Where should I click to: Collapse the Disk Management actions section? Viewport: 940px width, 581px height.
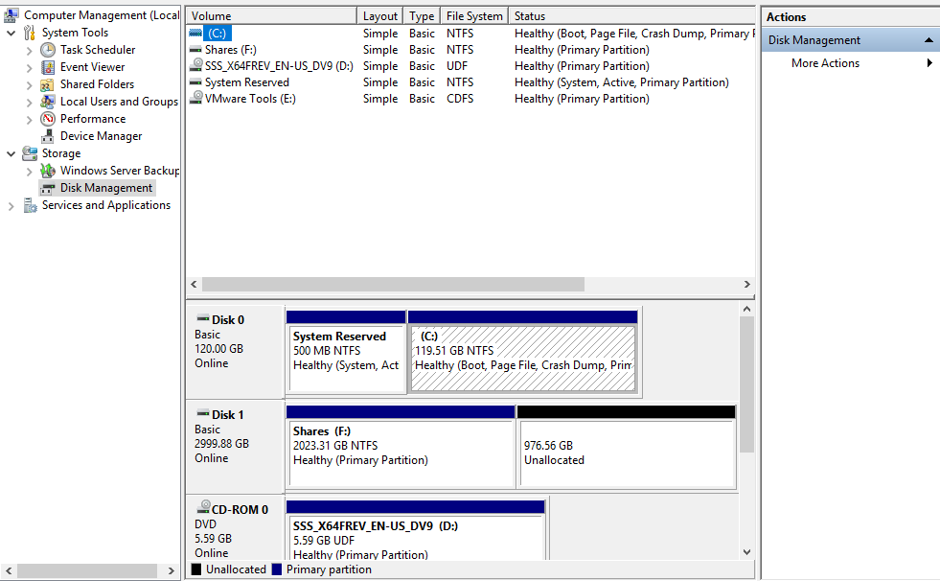[x=929, y=40]
